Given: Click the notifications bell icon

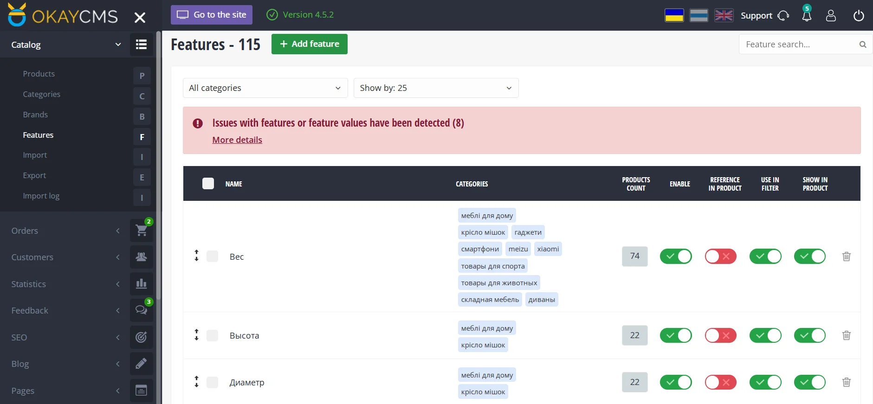Looking at the screenshot, I should point(807,16).
